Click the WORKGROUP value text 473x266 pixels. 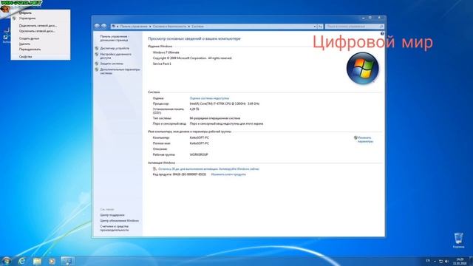(x=199, y=154)
